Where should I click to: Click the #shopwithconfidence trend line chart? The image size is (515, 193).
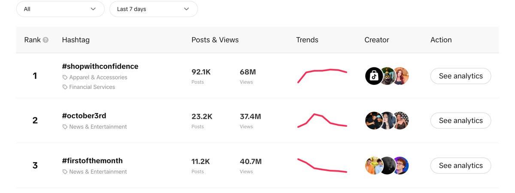[x=322, y=75]
